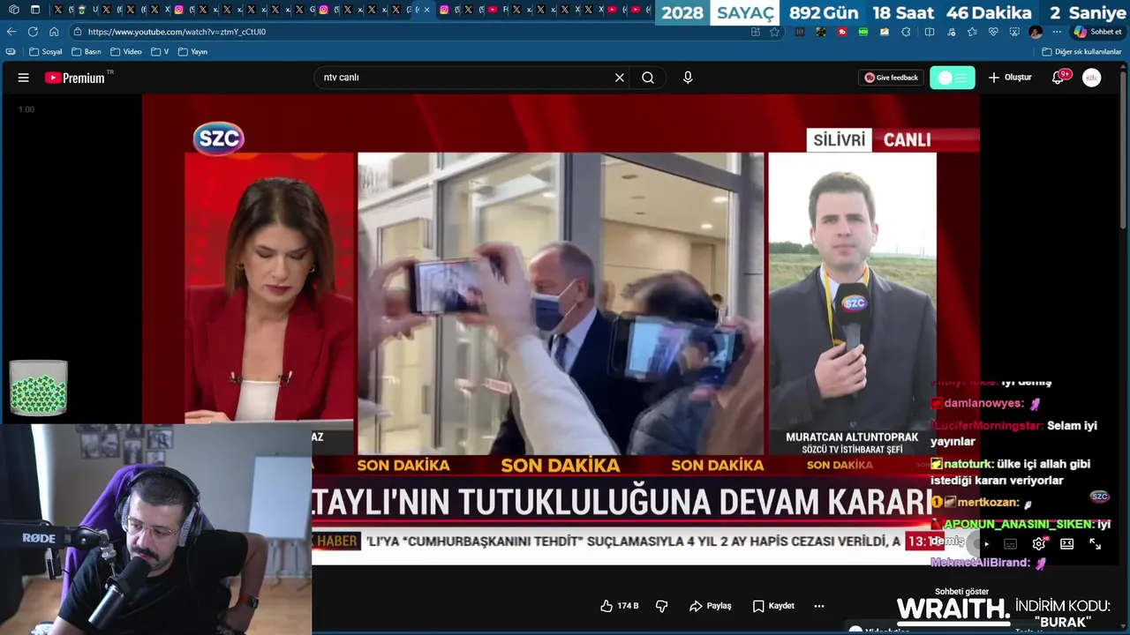This screenshot has width=1130, height=635.
Task: Open browser profile picture
Action: pos(1036,32)
